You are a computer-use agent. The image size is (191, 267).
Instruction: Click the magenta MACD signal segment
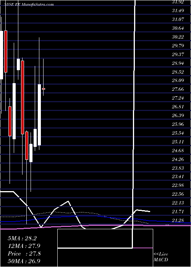coord(142,248)
